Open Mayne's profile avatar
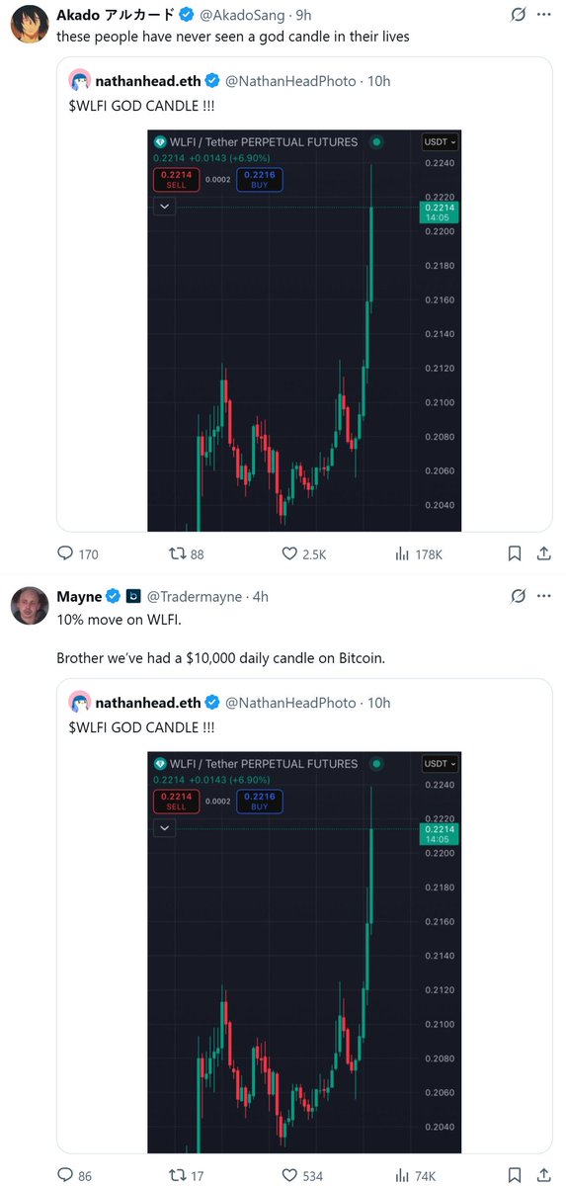Screen dimensions: 566x1186 (31, 606)
